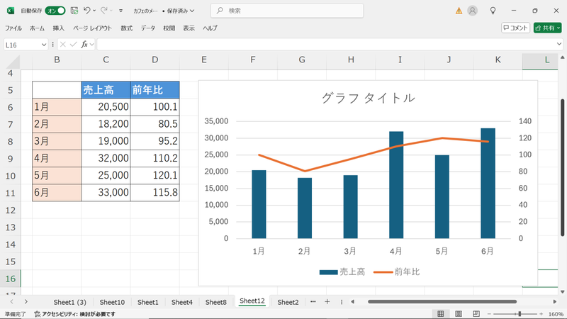This screenshot has width=567, height=319.
Task: Select column C header
Action: [x=106, y=60]
